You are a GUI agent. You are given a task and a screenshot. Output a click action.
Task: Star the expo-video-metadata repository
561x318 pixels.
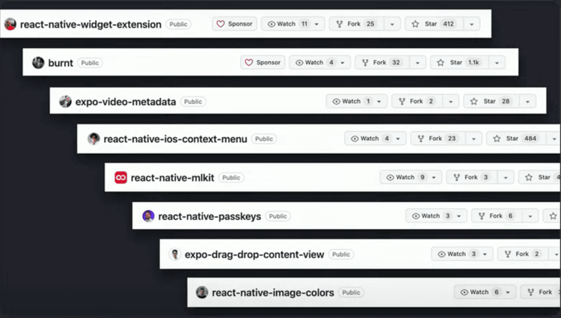click(491, 101)
